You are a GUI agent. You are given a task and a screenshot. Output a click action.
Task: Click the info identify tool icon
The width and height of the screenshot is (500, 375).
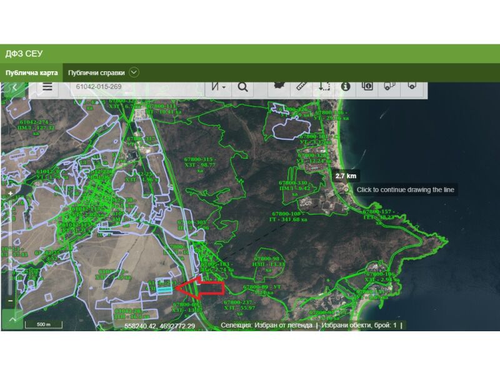click(x=346, y=86)
